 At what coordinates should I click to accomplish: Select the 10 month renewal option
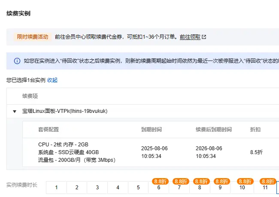point(242,188)
